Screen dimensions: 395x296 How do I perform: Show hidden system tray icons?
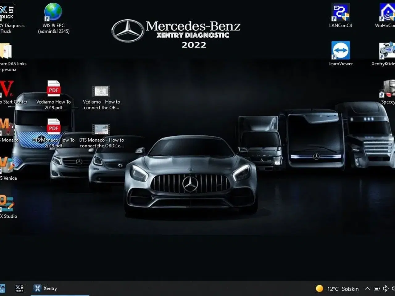[367, 289]
